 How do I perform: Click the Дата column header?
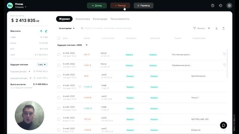click(65, 38)
